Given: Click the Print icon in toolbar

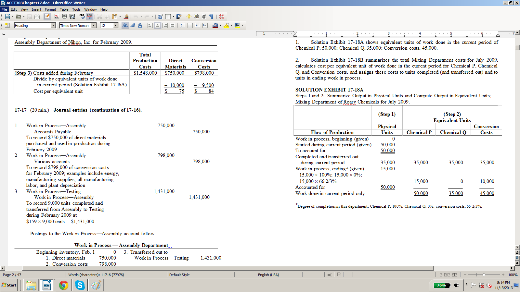Looking at the screenshot, I should pos(64,17).
